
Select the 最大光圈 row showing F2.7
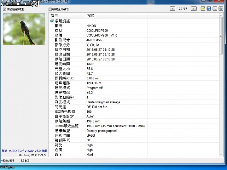pyautogui.click(x=134, y=74)
